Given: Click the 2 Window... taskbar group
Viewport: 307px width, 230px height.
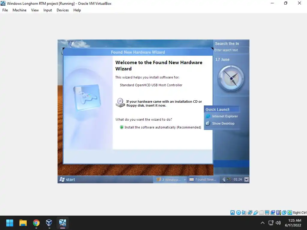Looking at the screenshot, I should point(170,179).
